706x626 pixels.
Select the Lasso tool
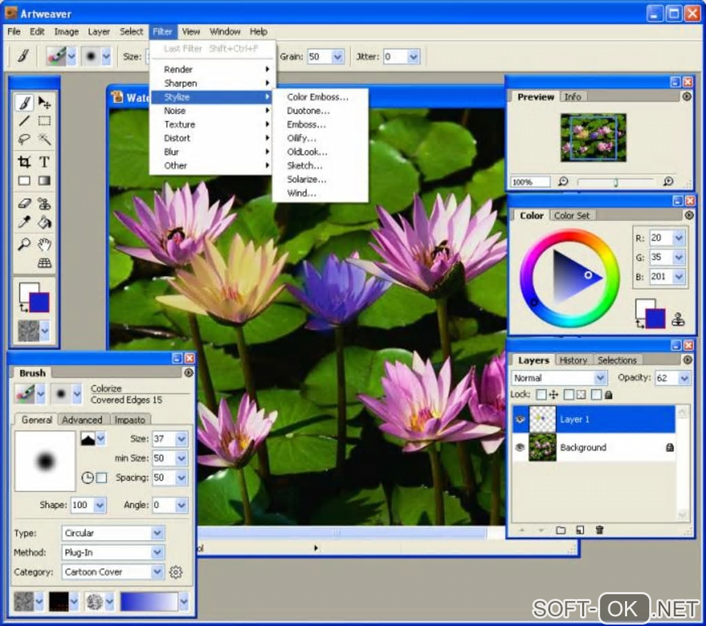coord(24,140)
